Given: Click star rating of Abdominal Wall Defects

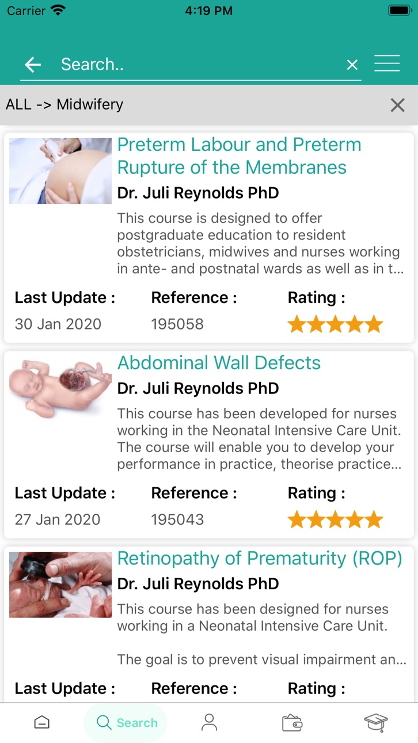Looking at the screenshot, I should [x=335, y=520].
